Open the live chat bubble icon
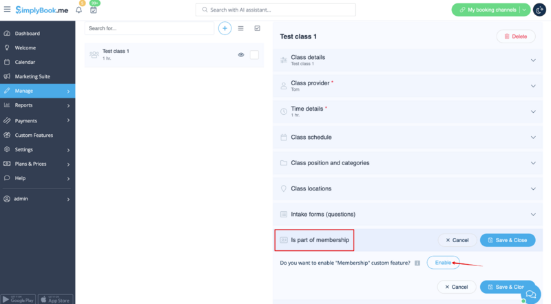 531,294
